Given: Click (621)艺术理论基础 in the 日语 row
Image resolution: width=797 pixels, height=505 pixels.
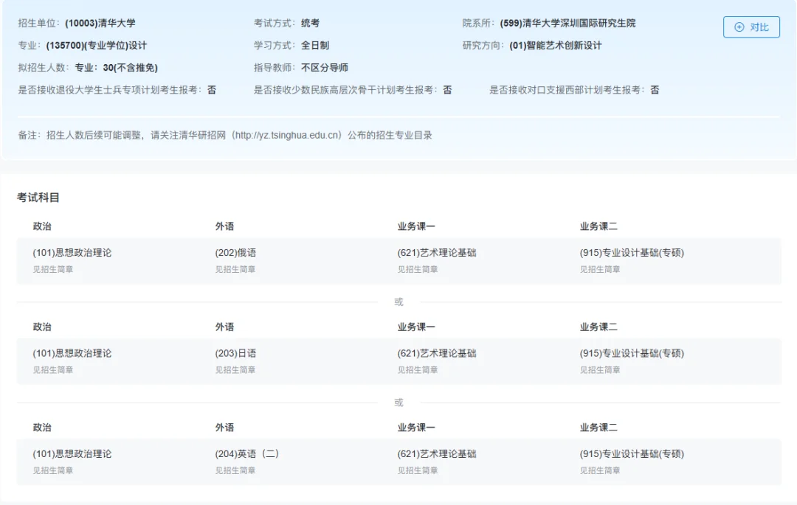Looking at the screenshot, I should pos(437,353).
